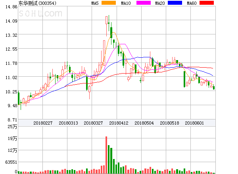238x174 pixels.
Task: Click the 11.78 price axis label
Action: click(11, 63)
